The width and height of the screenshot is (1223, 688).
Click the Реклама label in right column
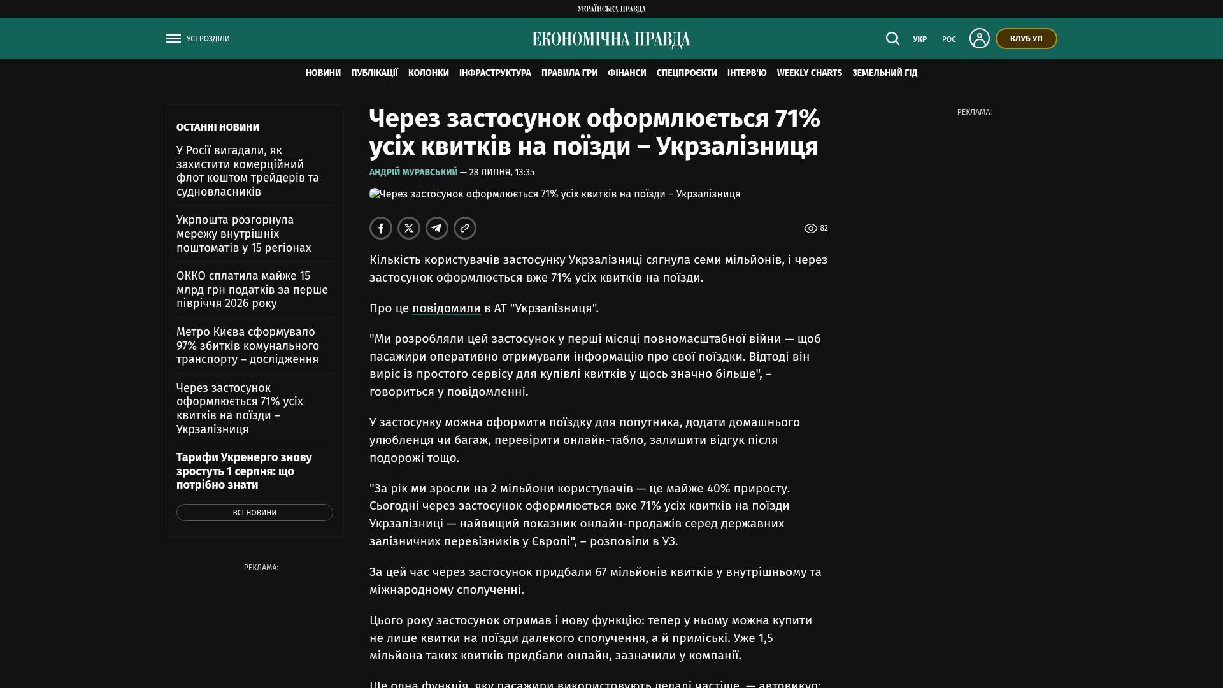point(975,112)
